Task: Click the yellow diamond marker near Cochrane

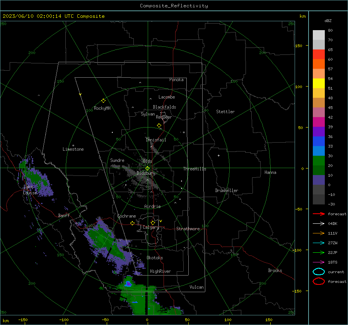Action: tap(133, 223)
